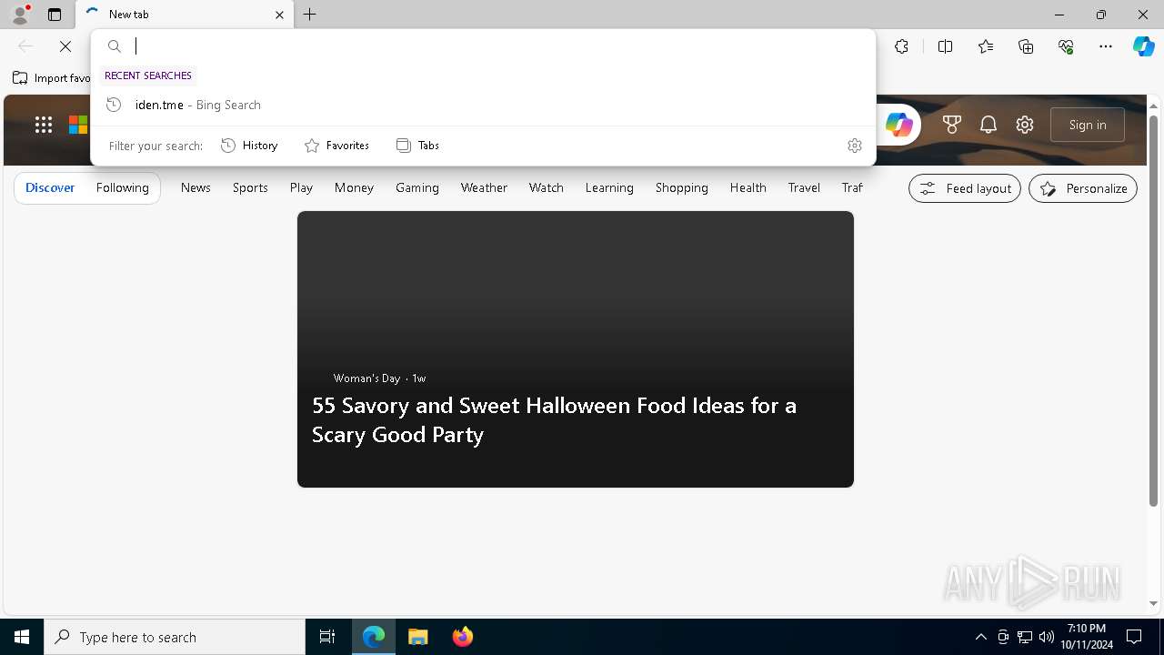
Task: Click the scrollbar down arrow
Action: click(x=1153, y=604)
